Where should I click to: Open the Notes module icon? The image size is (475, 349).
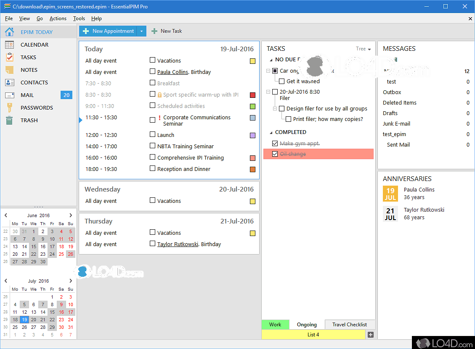(x=9, y=70)
